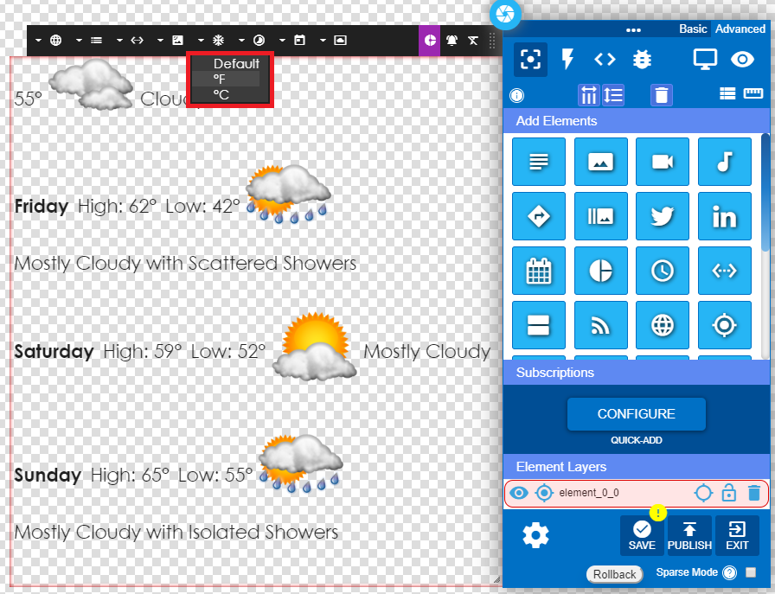Switch to the Basic tab
This screenshot has width=775, height=594.
(x=692, y=29)
